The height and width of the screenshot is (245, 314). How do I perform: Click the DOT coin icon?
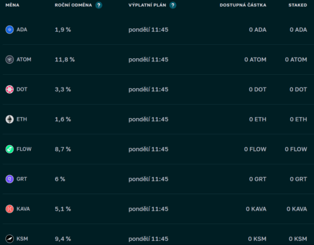point(9,89)
